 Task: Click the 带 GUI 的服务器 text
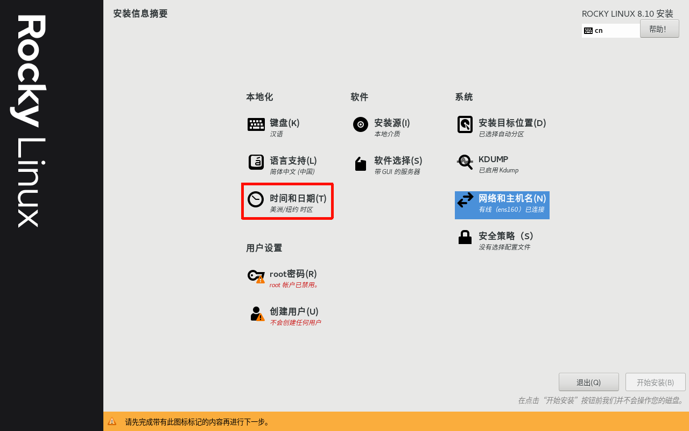point(397,172)
